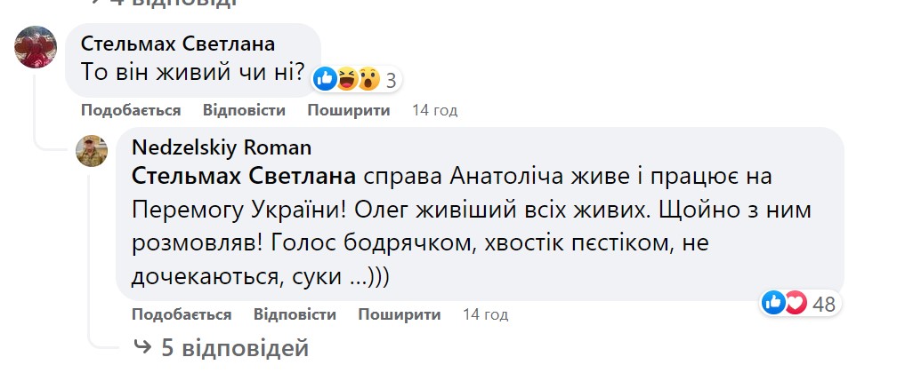Like Roman's reply with Подобається
Image resolution: width=897 pixels, height=373 pixels.
coord(182,314)
